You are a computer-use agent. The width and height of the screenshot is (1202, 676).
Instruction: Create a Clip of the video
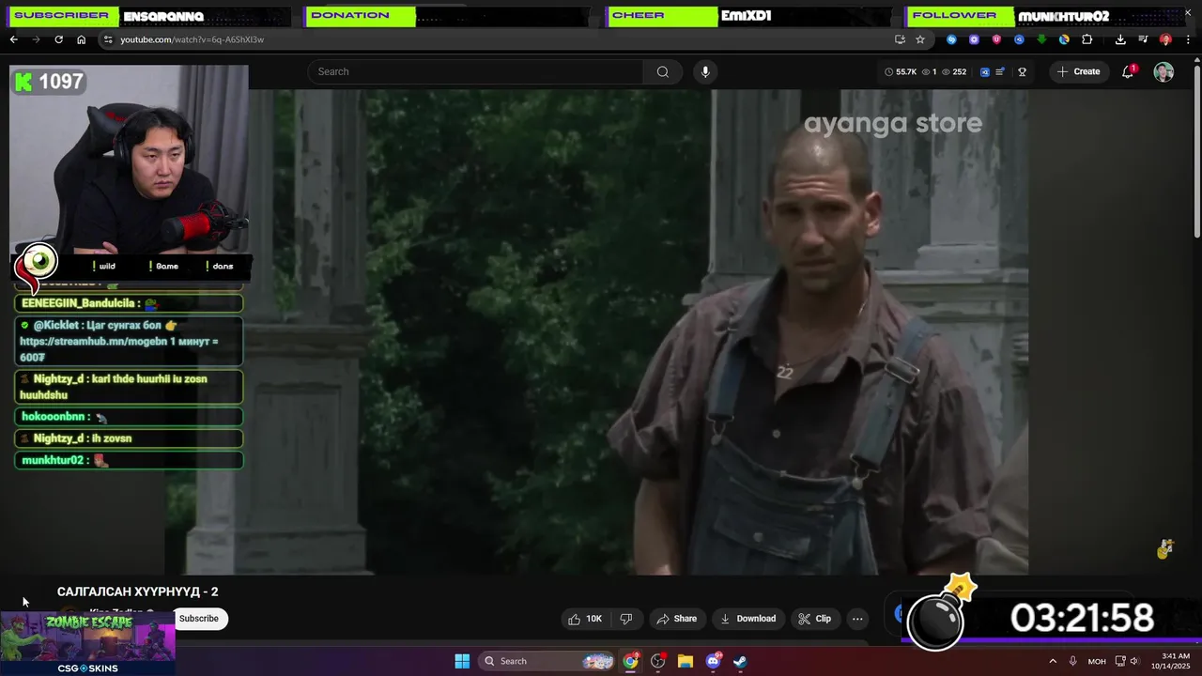(814, 619)
